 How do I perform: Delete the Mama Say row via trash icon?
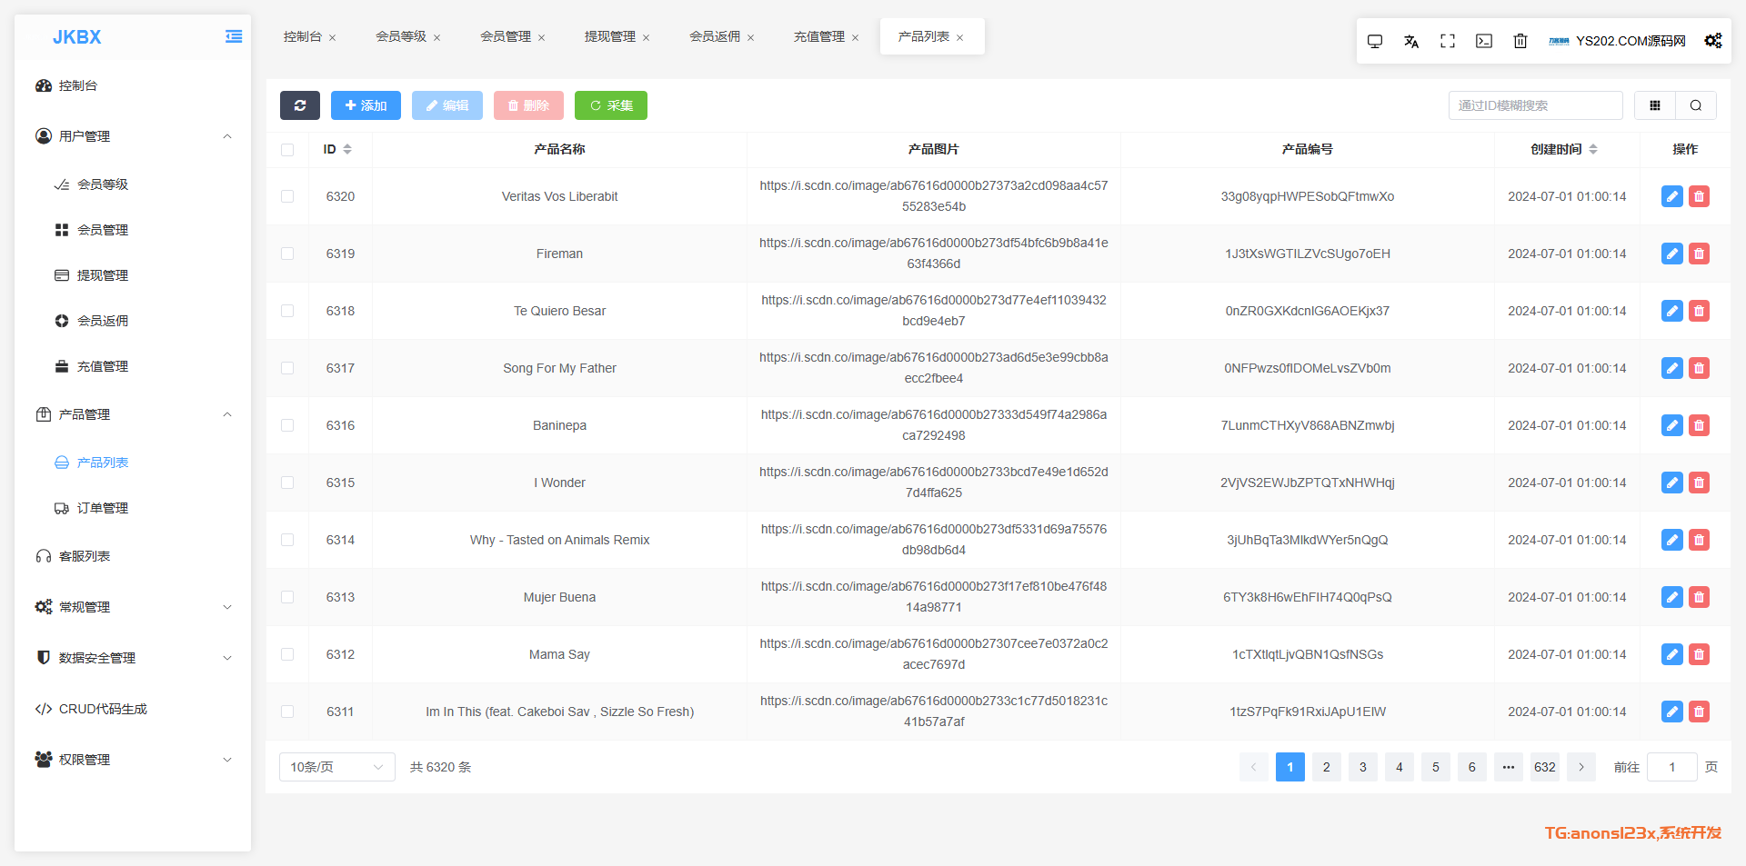[1699, 654]
